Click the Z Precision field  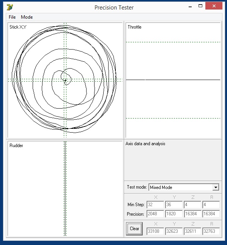pyautogui.click(x=192, y=214)
